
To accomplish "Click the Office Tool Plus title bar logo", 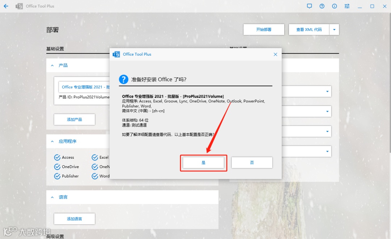I will [x=19, y=6].
